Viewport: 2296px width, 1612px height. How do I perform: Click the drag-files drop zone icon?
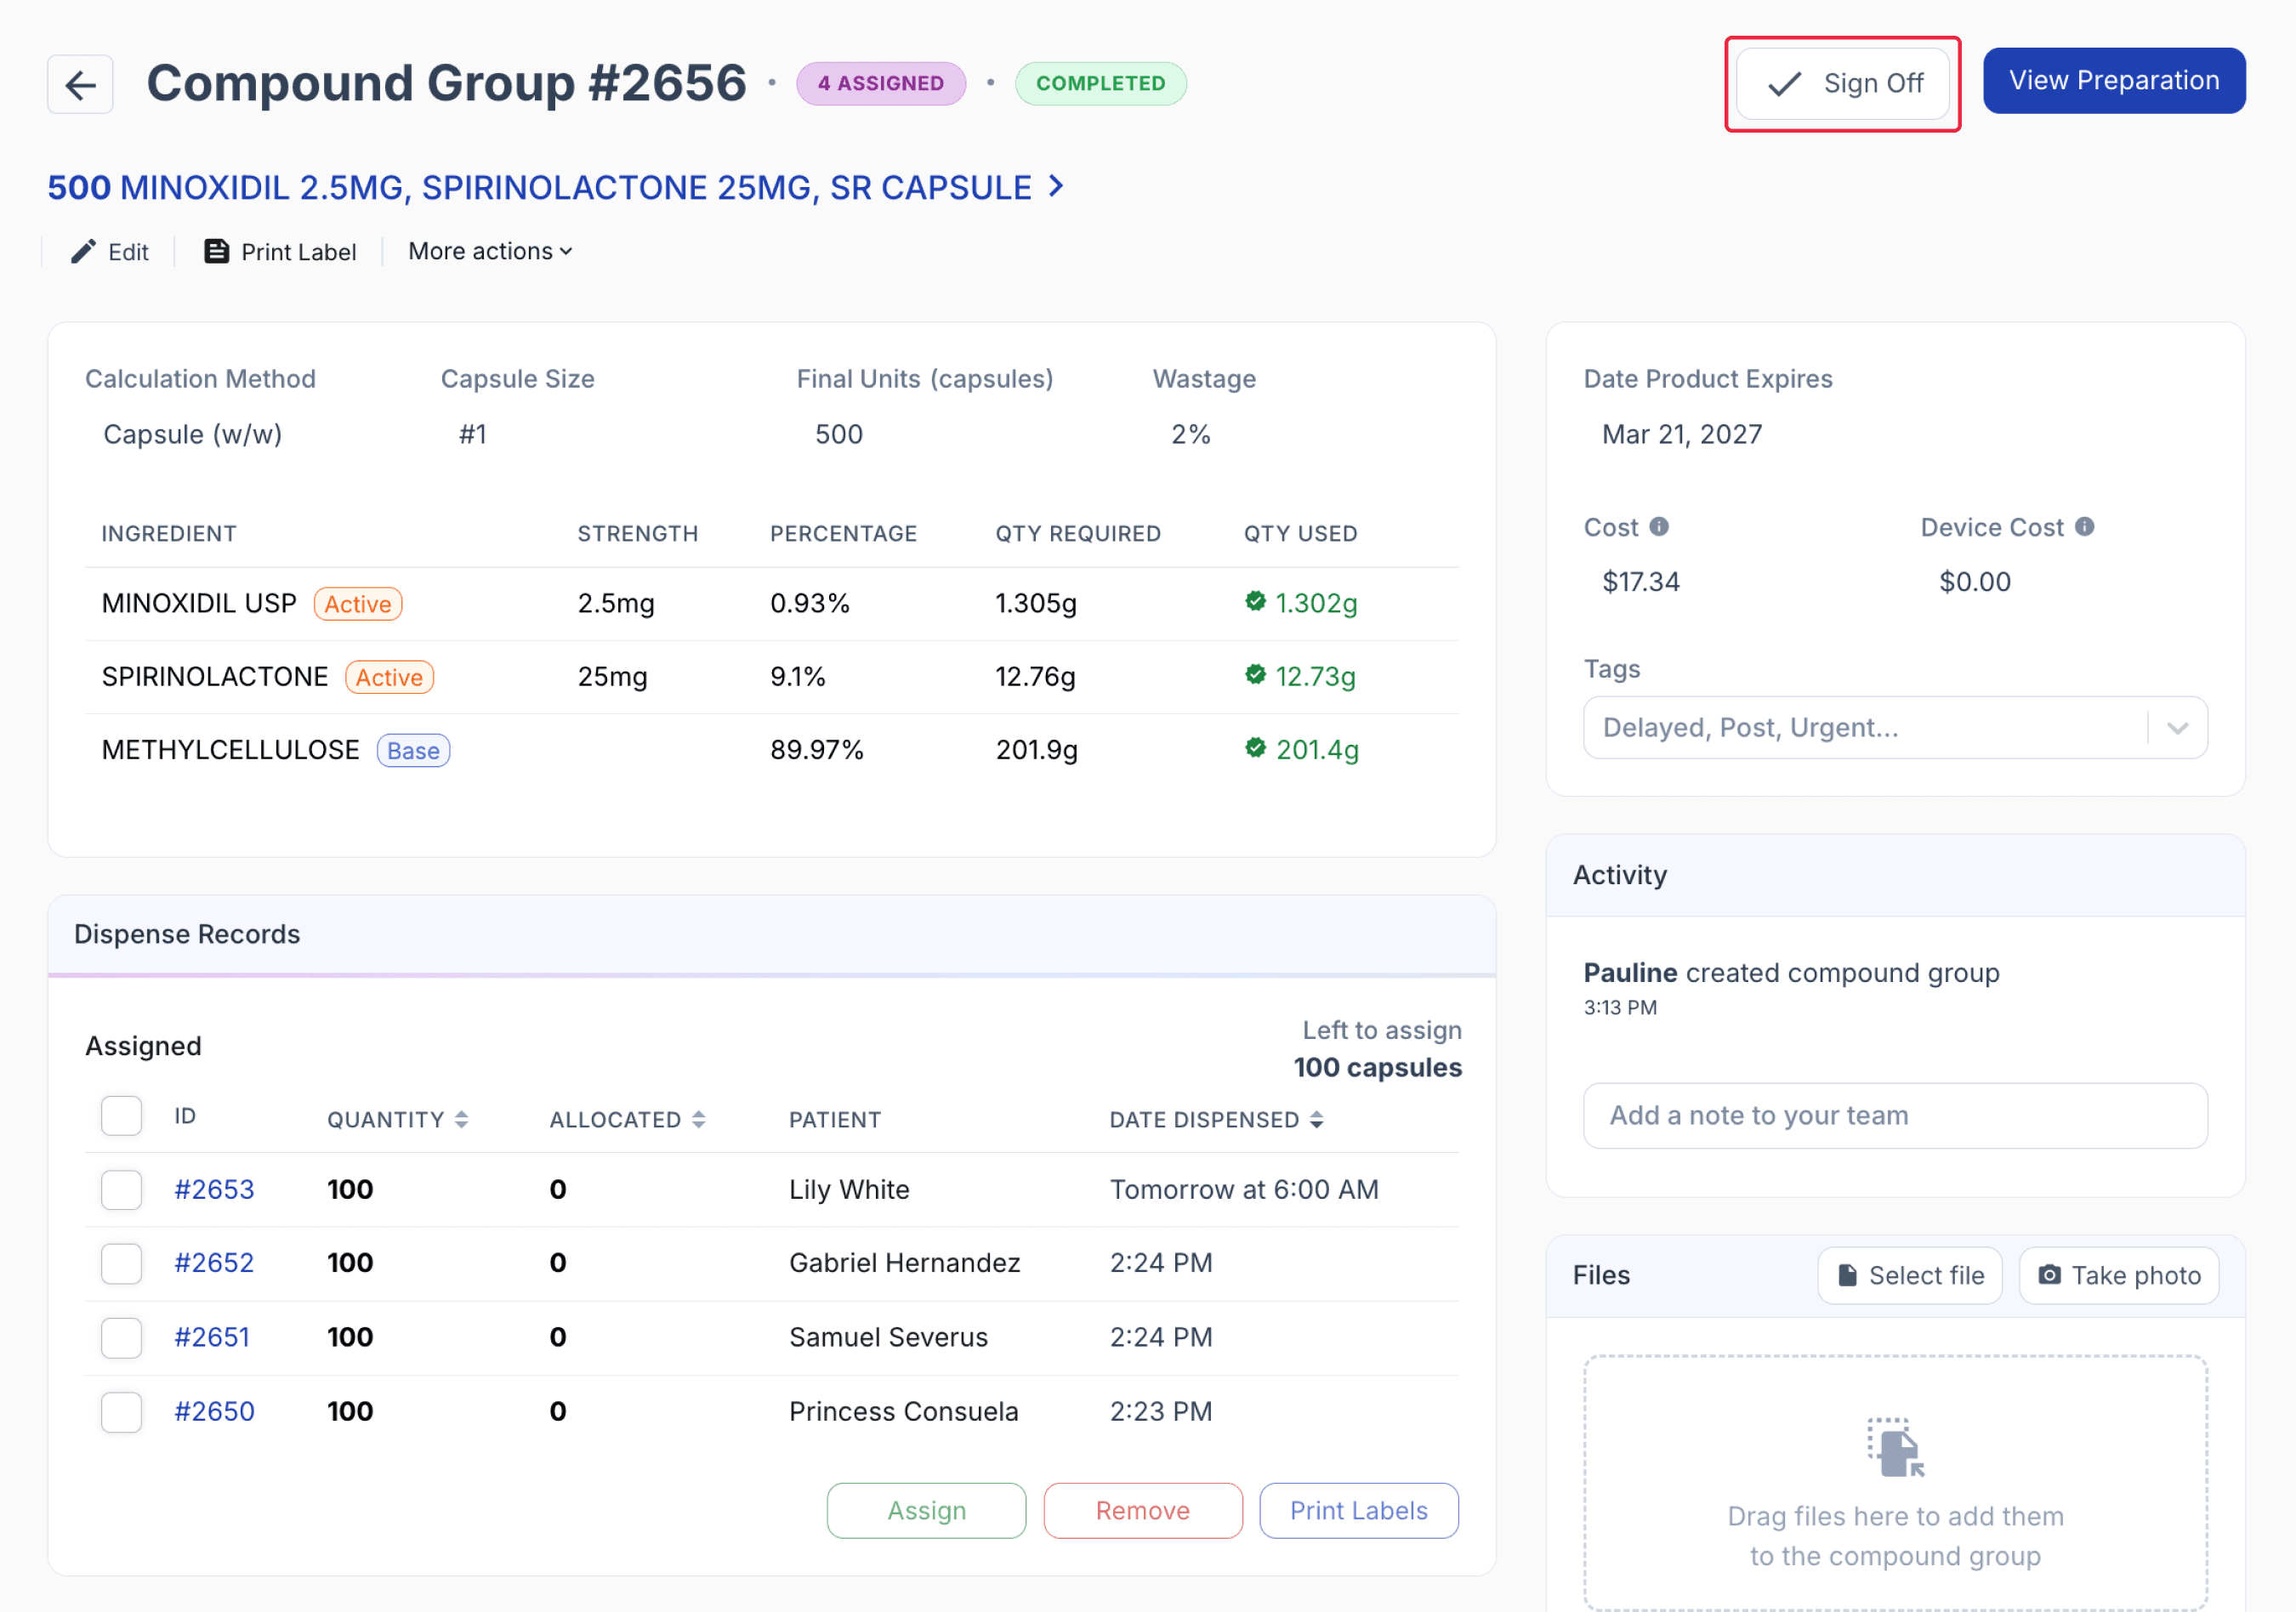point(1895,1447)
